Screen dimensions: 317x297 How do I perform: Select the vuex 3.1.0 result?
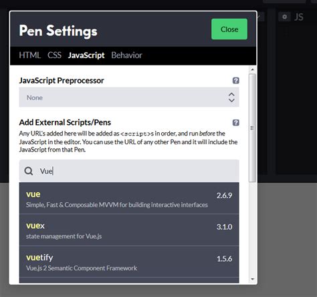tap(129, 230)
